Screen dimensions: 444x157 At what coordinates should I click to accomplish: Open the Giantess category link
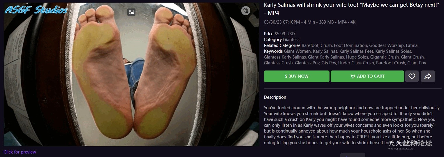(x=291, y=40)
